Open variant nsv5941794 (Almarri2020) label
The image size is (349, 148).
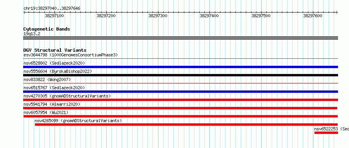click(52, 104)
